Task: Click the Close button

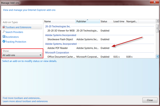Action: (150, 100)
